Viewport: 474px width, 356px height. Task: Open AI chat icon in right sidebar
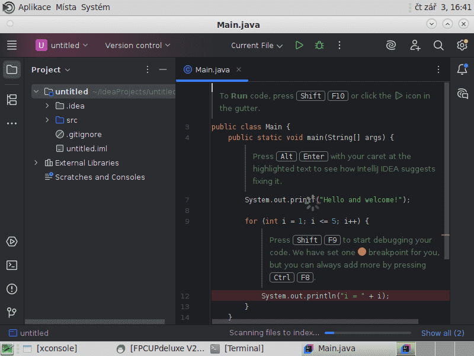(x=462, y=94)
